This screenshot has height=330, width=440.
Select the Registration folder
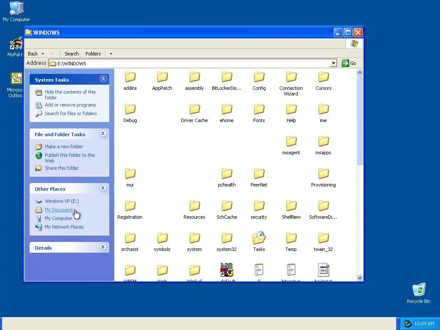130,210
